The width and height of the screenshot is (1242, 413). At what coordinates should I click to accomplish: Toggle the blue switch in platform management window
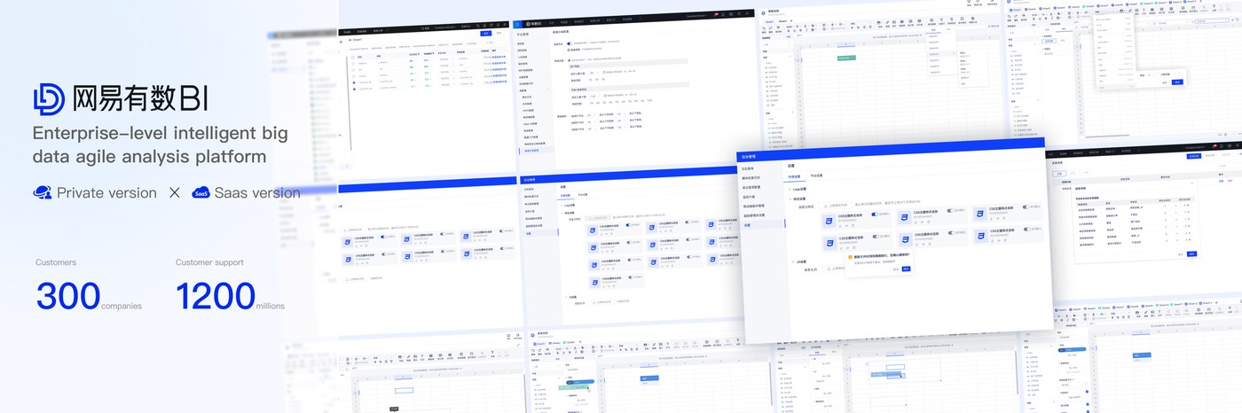tap(570, 43)
